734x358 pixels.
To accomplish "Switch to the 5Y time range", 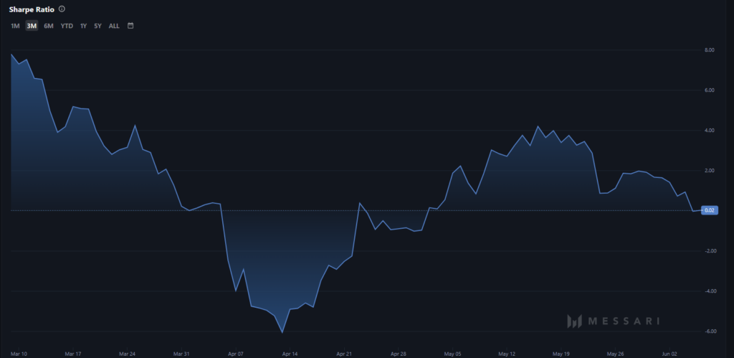I will pyautogui.click(x=97, y=27).
